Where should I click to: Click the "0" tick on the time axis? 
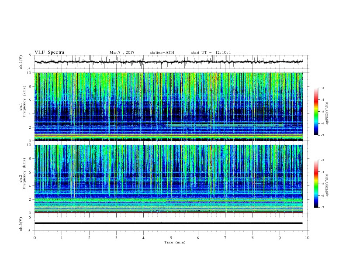[35, 238]
